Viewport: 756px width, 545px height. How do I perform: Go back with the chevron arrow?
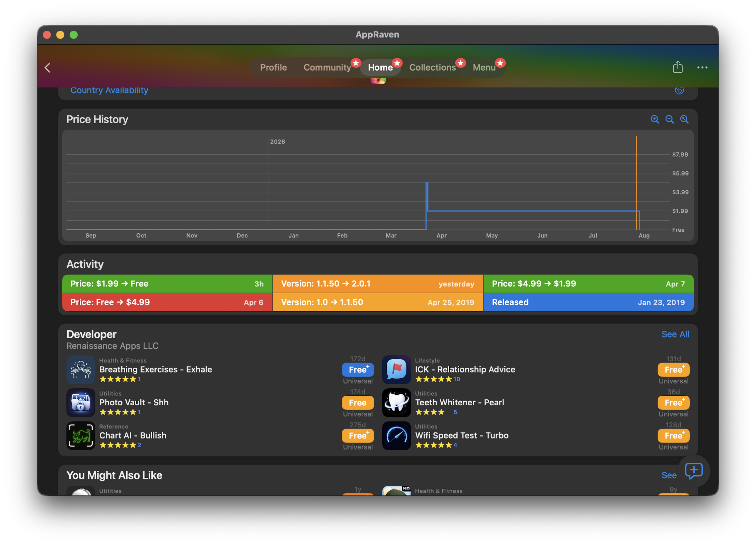pyautogui.click(x=48, y=68)
